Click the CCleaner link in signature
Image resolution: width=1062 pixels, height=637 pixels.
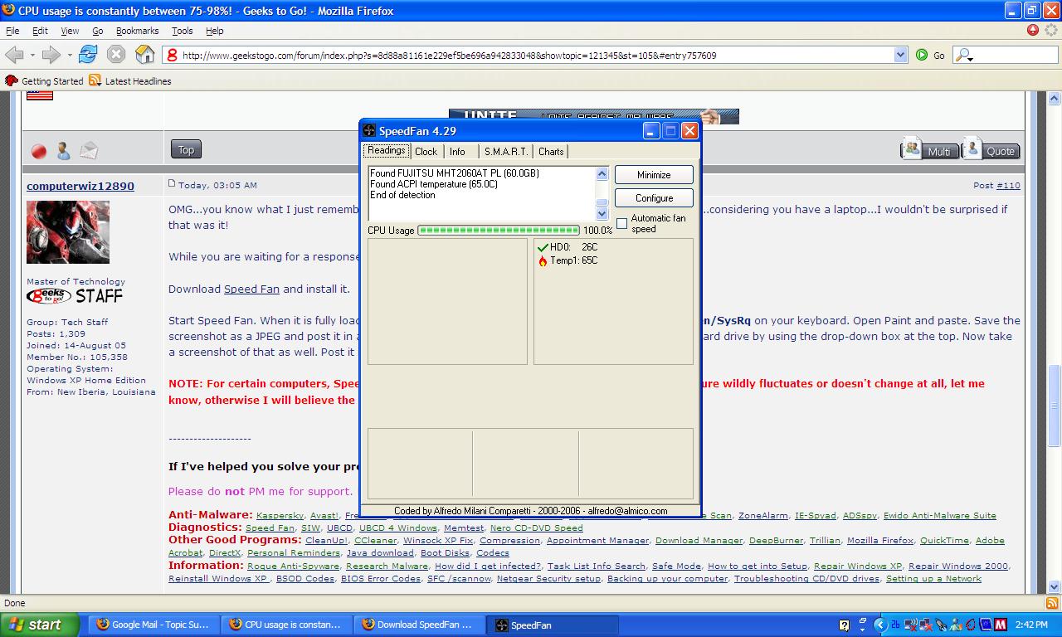375,541
